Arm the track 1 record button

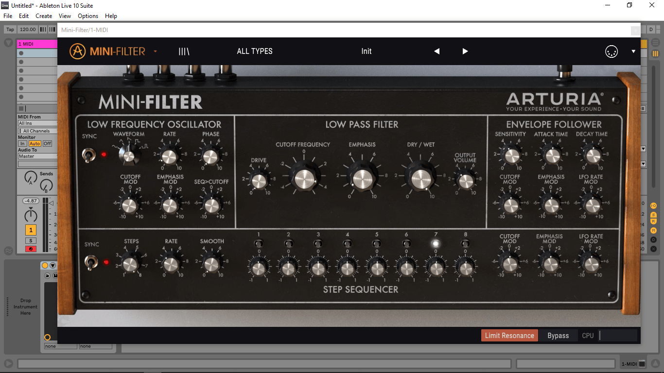pos(31,249)
